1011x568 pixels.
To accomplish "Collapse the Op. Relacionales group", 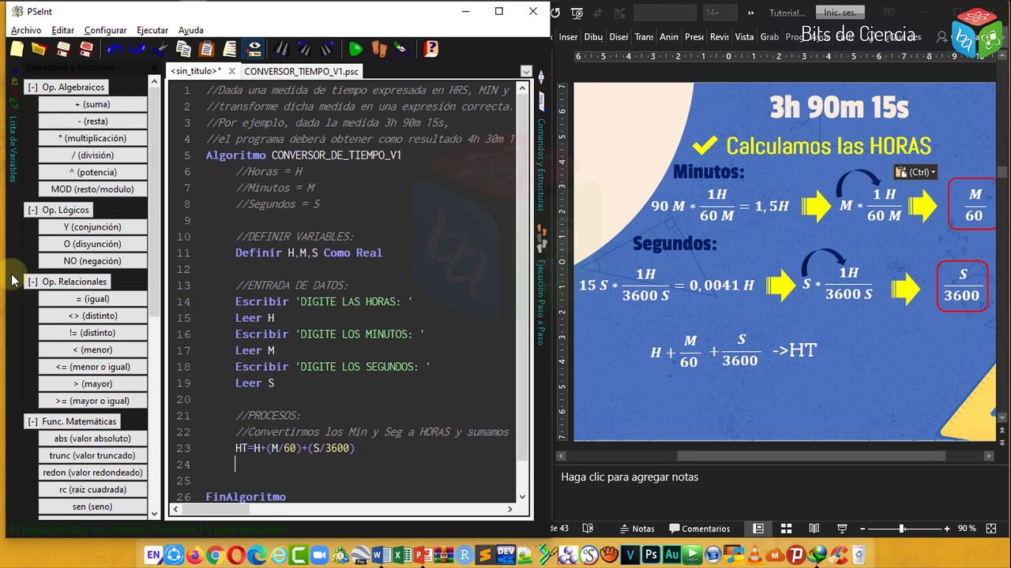I will [32, 282].
